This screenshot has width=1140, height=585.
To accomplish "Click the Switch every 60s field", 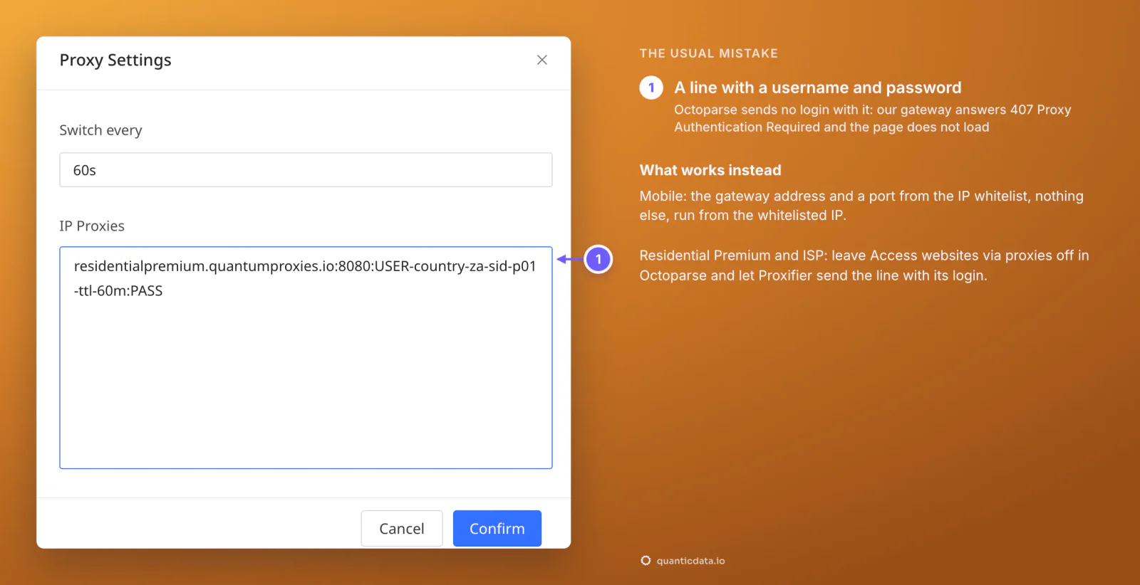I will (x=306, y=170).
